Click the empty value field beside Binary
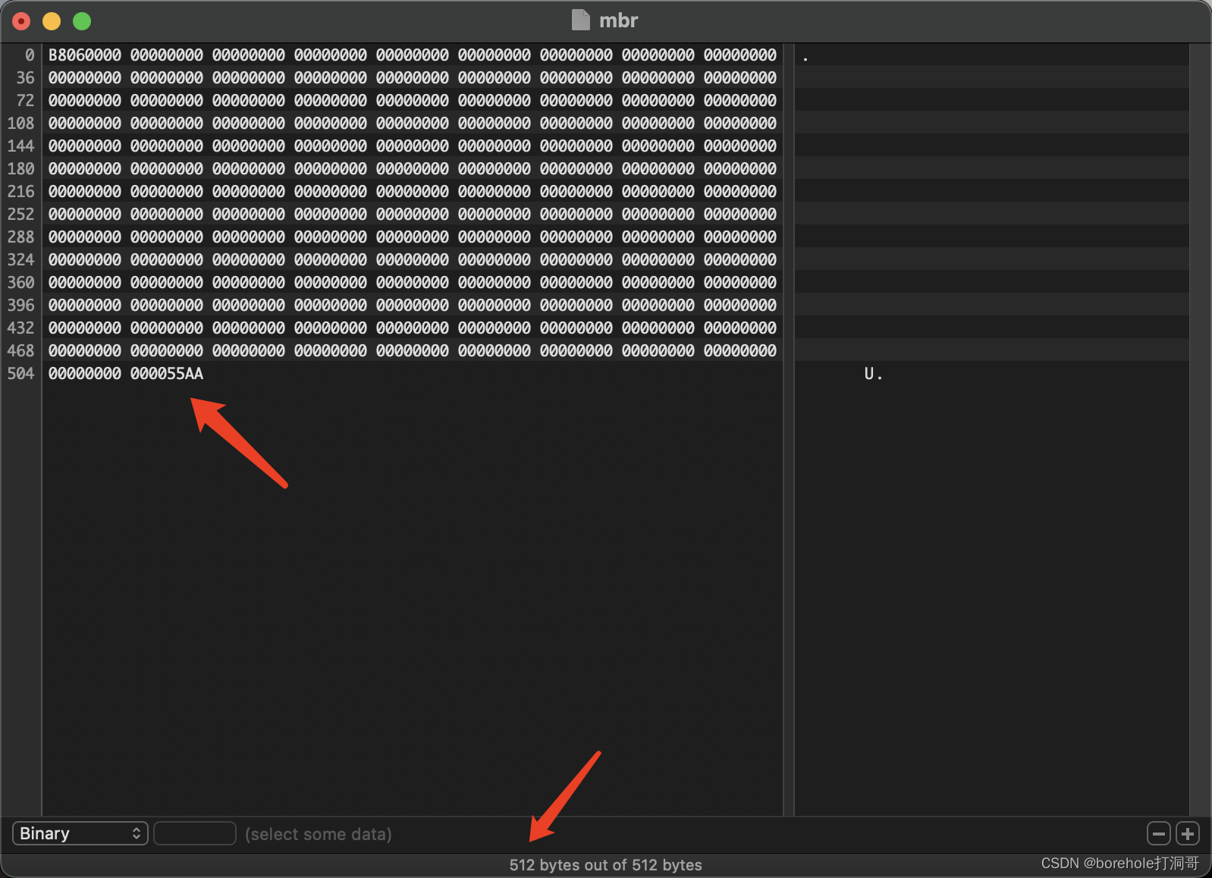The height and width of the screenshot is (878, 1212). (195, 834)
